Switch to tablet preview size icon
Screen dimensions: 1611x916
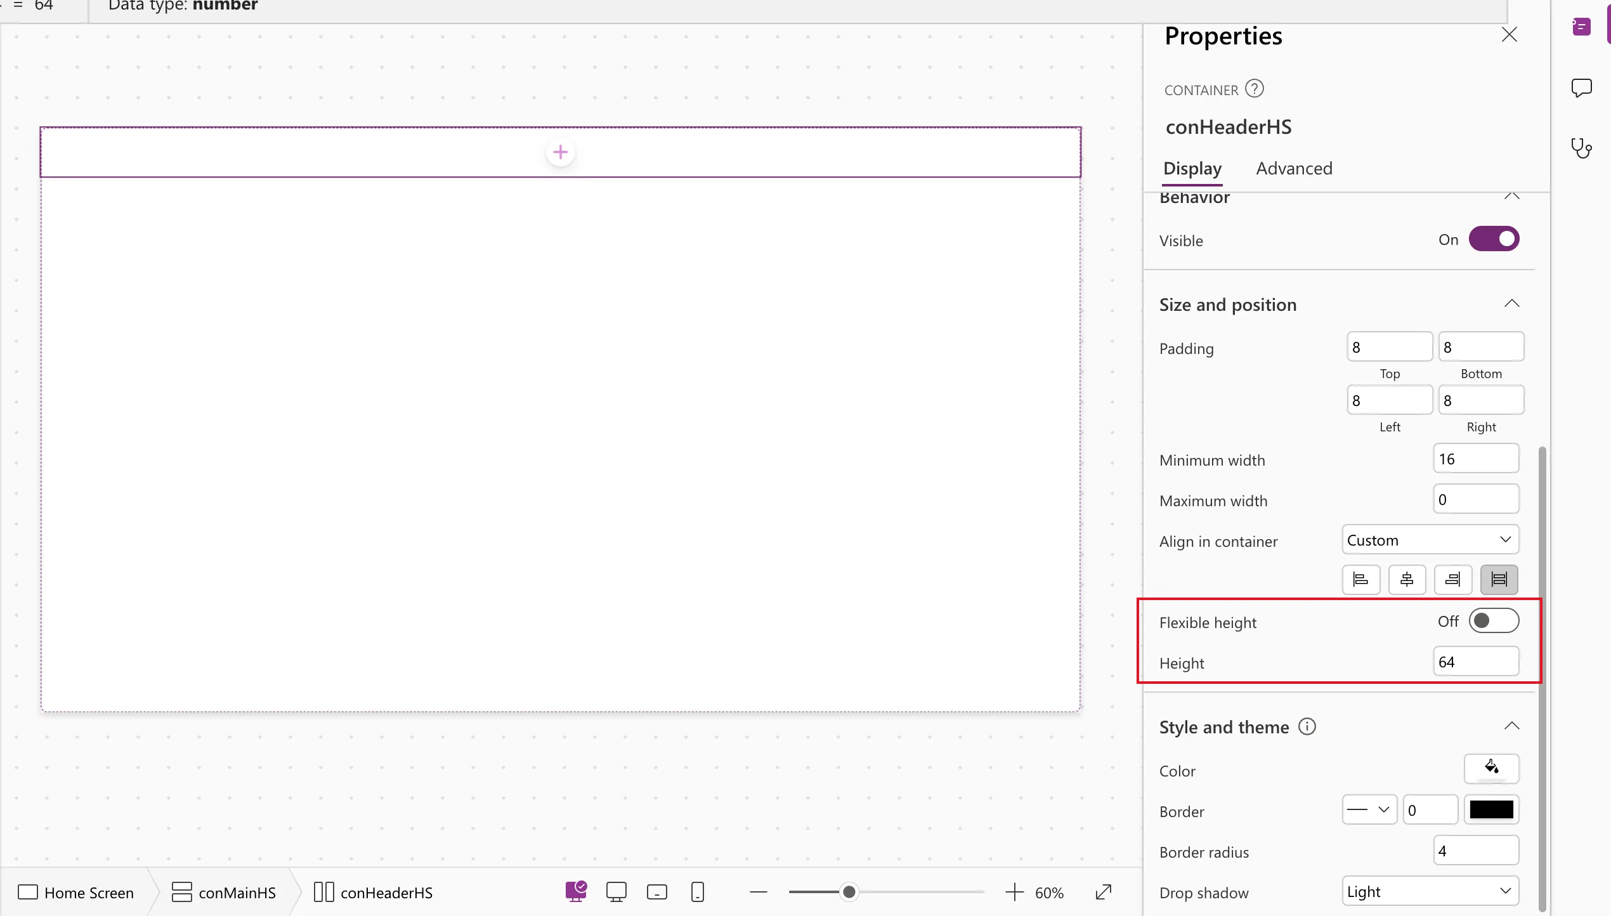(x=656, y=893)
